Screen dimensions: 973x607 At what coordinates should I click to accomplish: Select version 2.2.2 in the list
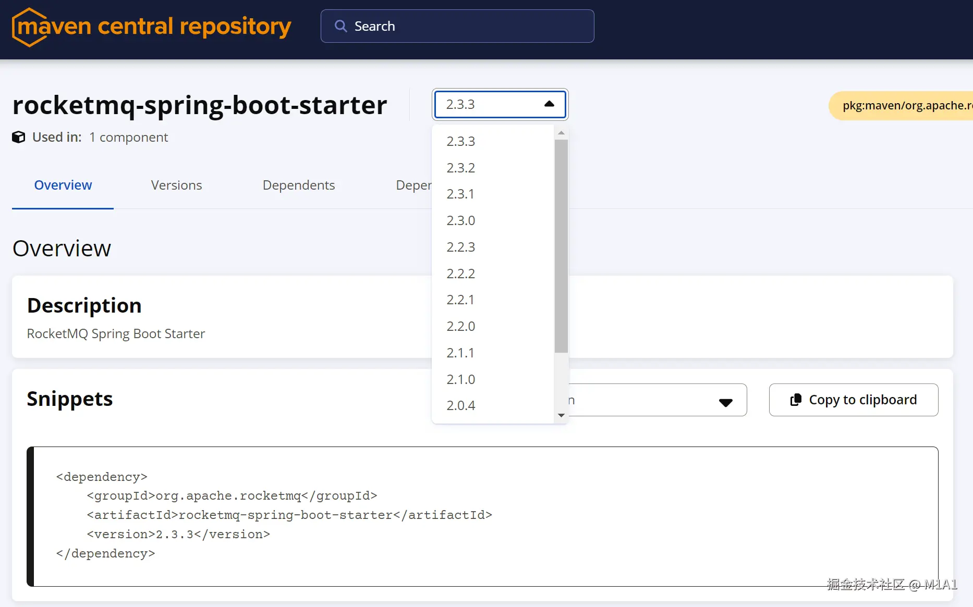click(x=493, y=274)
